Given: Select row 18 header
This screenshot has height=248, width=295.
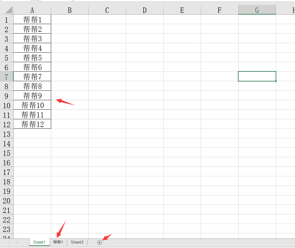Looking at the screenshot, I should click(x=7, y=181).
